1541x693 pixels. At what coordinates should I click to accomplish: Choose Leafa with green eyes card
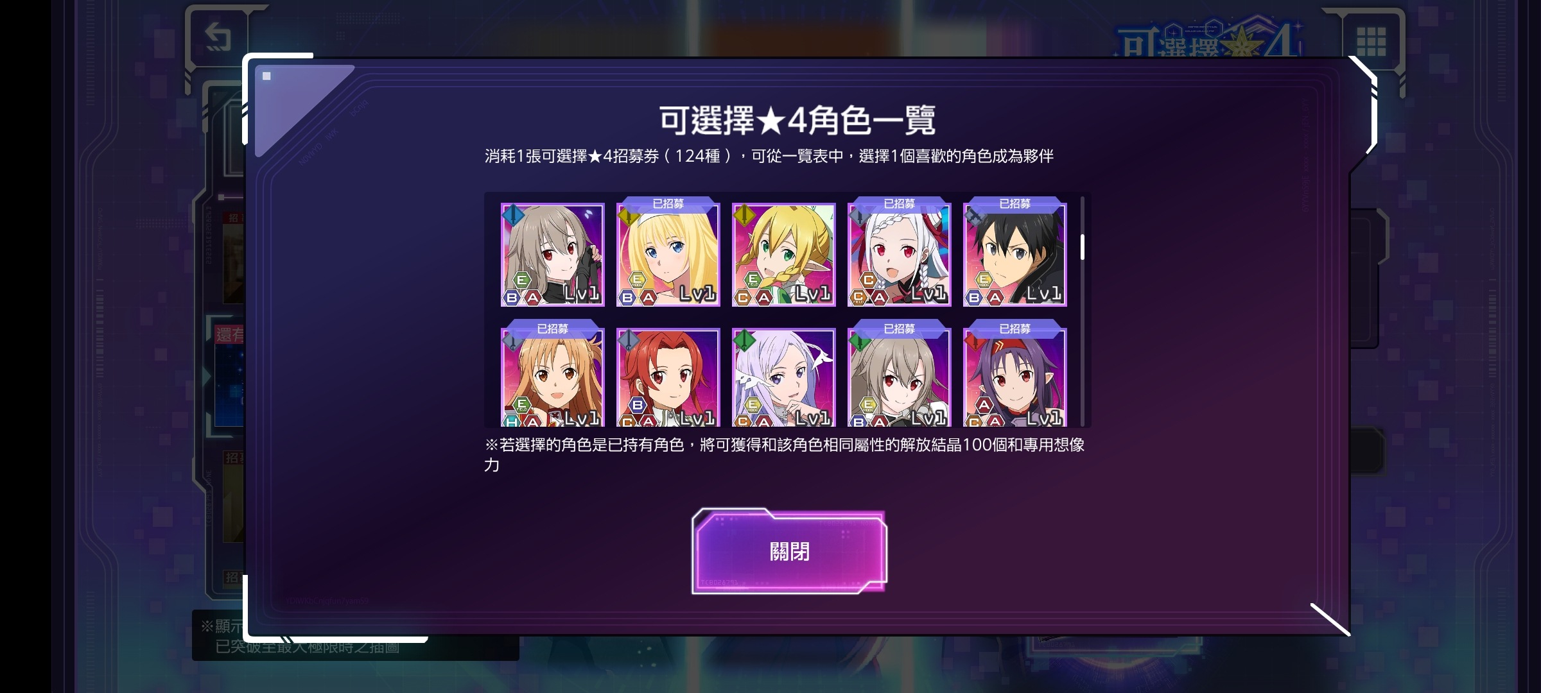(x=783, y=255)
